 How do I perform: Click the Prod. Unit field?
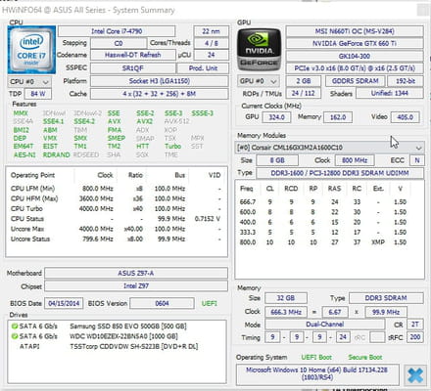pos(203,68)
